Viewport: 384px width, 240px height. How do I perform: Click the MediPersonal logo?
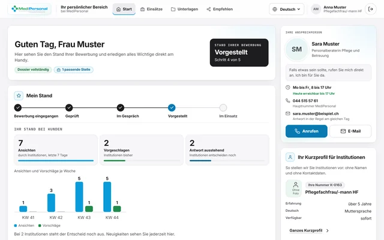click(x=29, y=9)
